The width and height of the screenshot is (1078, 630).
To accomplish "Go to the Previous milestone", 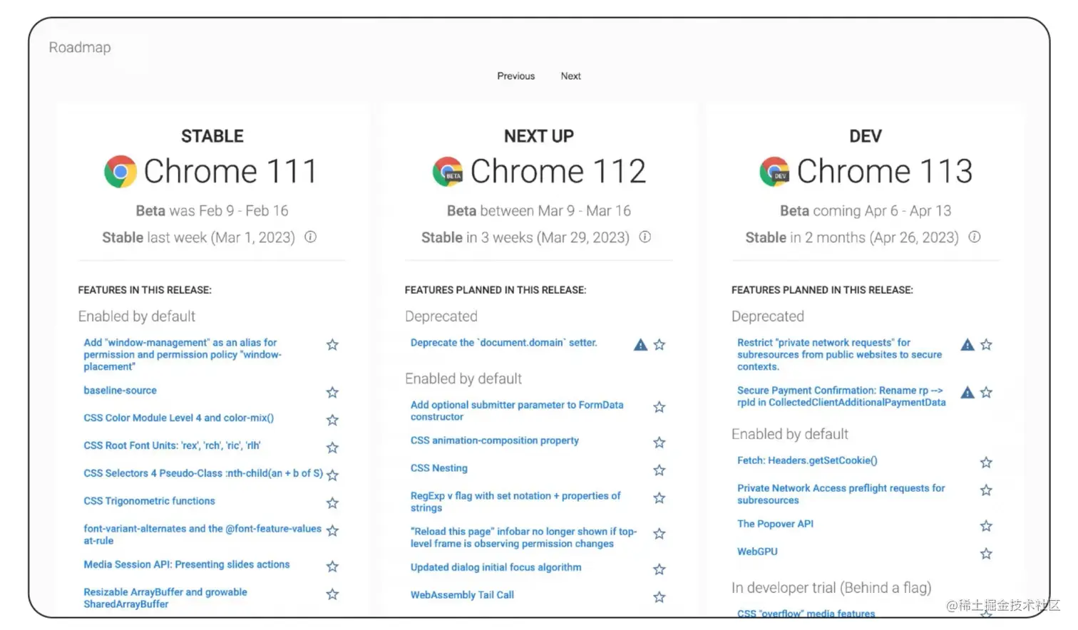I will (x=516, y=76).
